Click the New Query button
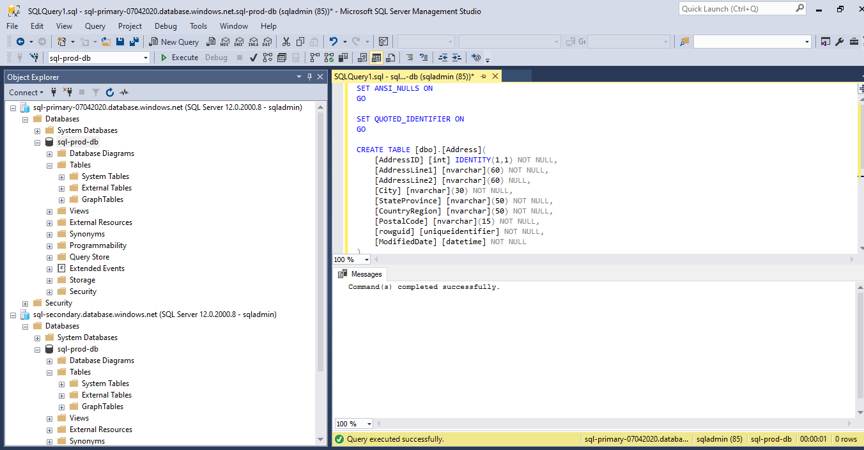 click(174, 42)
